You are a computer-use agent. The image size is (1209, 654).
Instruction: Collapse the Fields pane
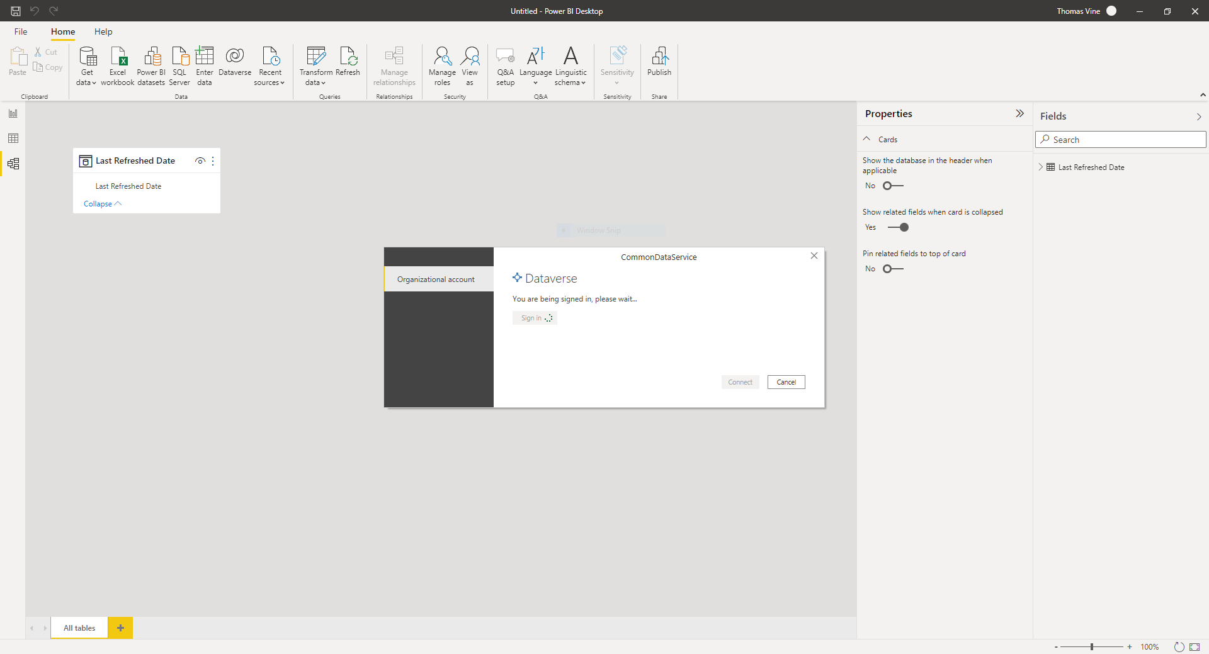1199,116
